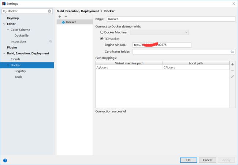Image resolution: width=238 pixels, height=165 pixels.
Task: Edit the selected path mapping
Action: pos(233,76)
